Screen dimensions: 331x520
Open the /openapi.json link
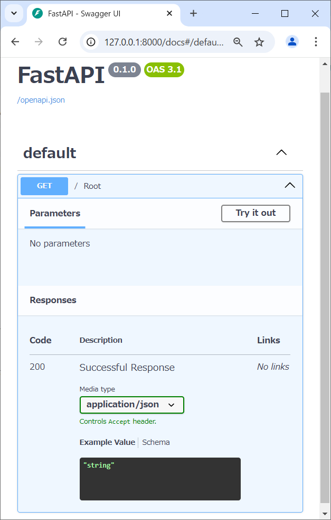click(41, 99)
